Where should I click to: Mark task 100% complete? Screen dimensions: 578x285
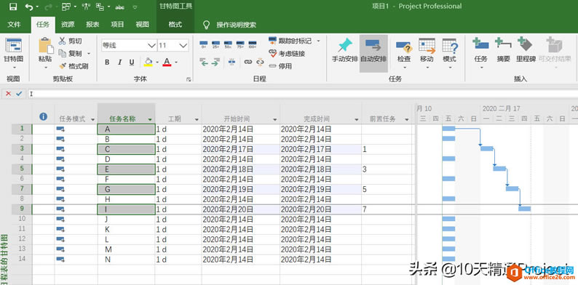coord(252,44)
